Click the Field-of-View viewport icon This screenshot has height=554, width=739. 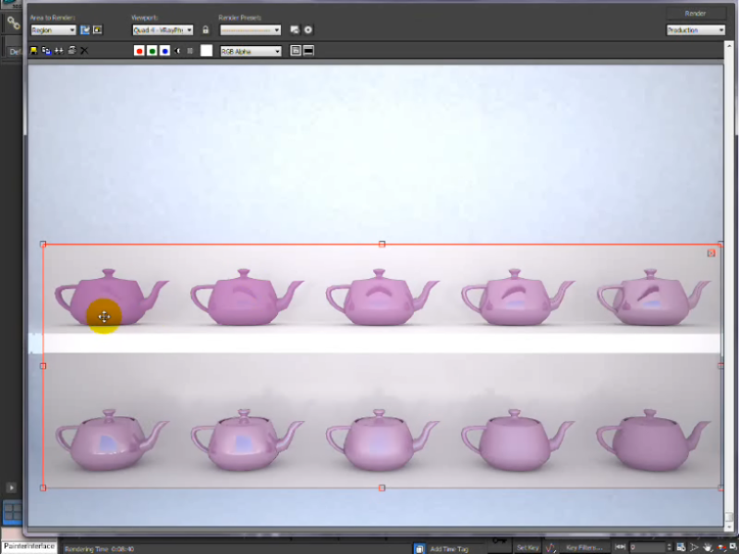(x=695, y=548)
